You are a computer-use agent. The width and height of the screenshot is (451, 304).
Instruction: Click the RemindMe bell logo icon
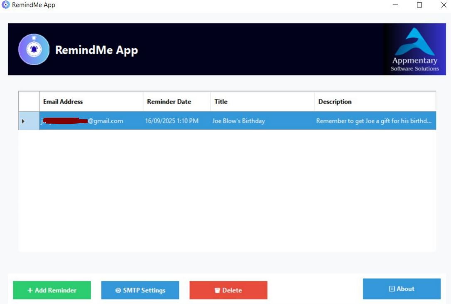click(x=34, y=49)
